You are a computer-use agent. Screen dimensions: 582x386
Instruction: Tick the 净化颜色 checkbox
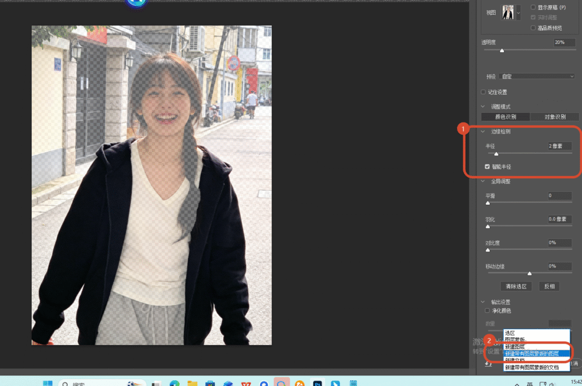pyautogui.click(x=487, y=311)
